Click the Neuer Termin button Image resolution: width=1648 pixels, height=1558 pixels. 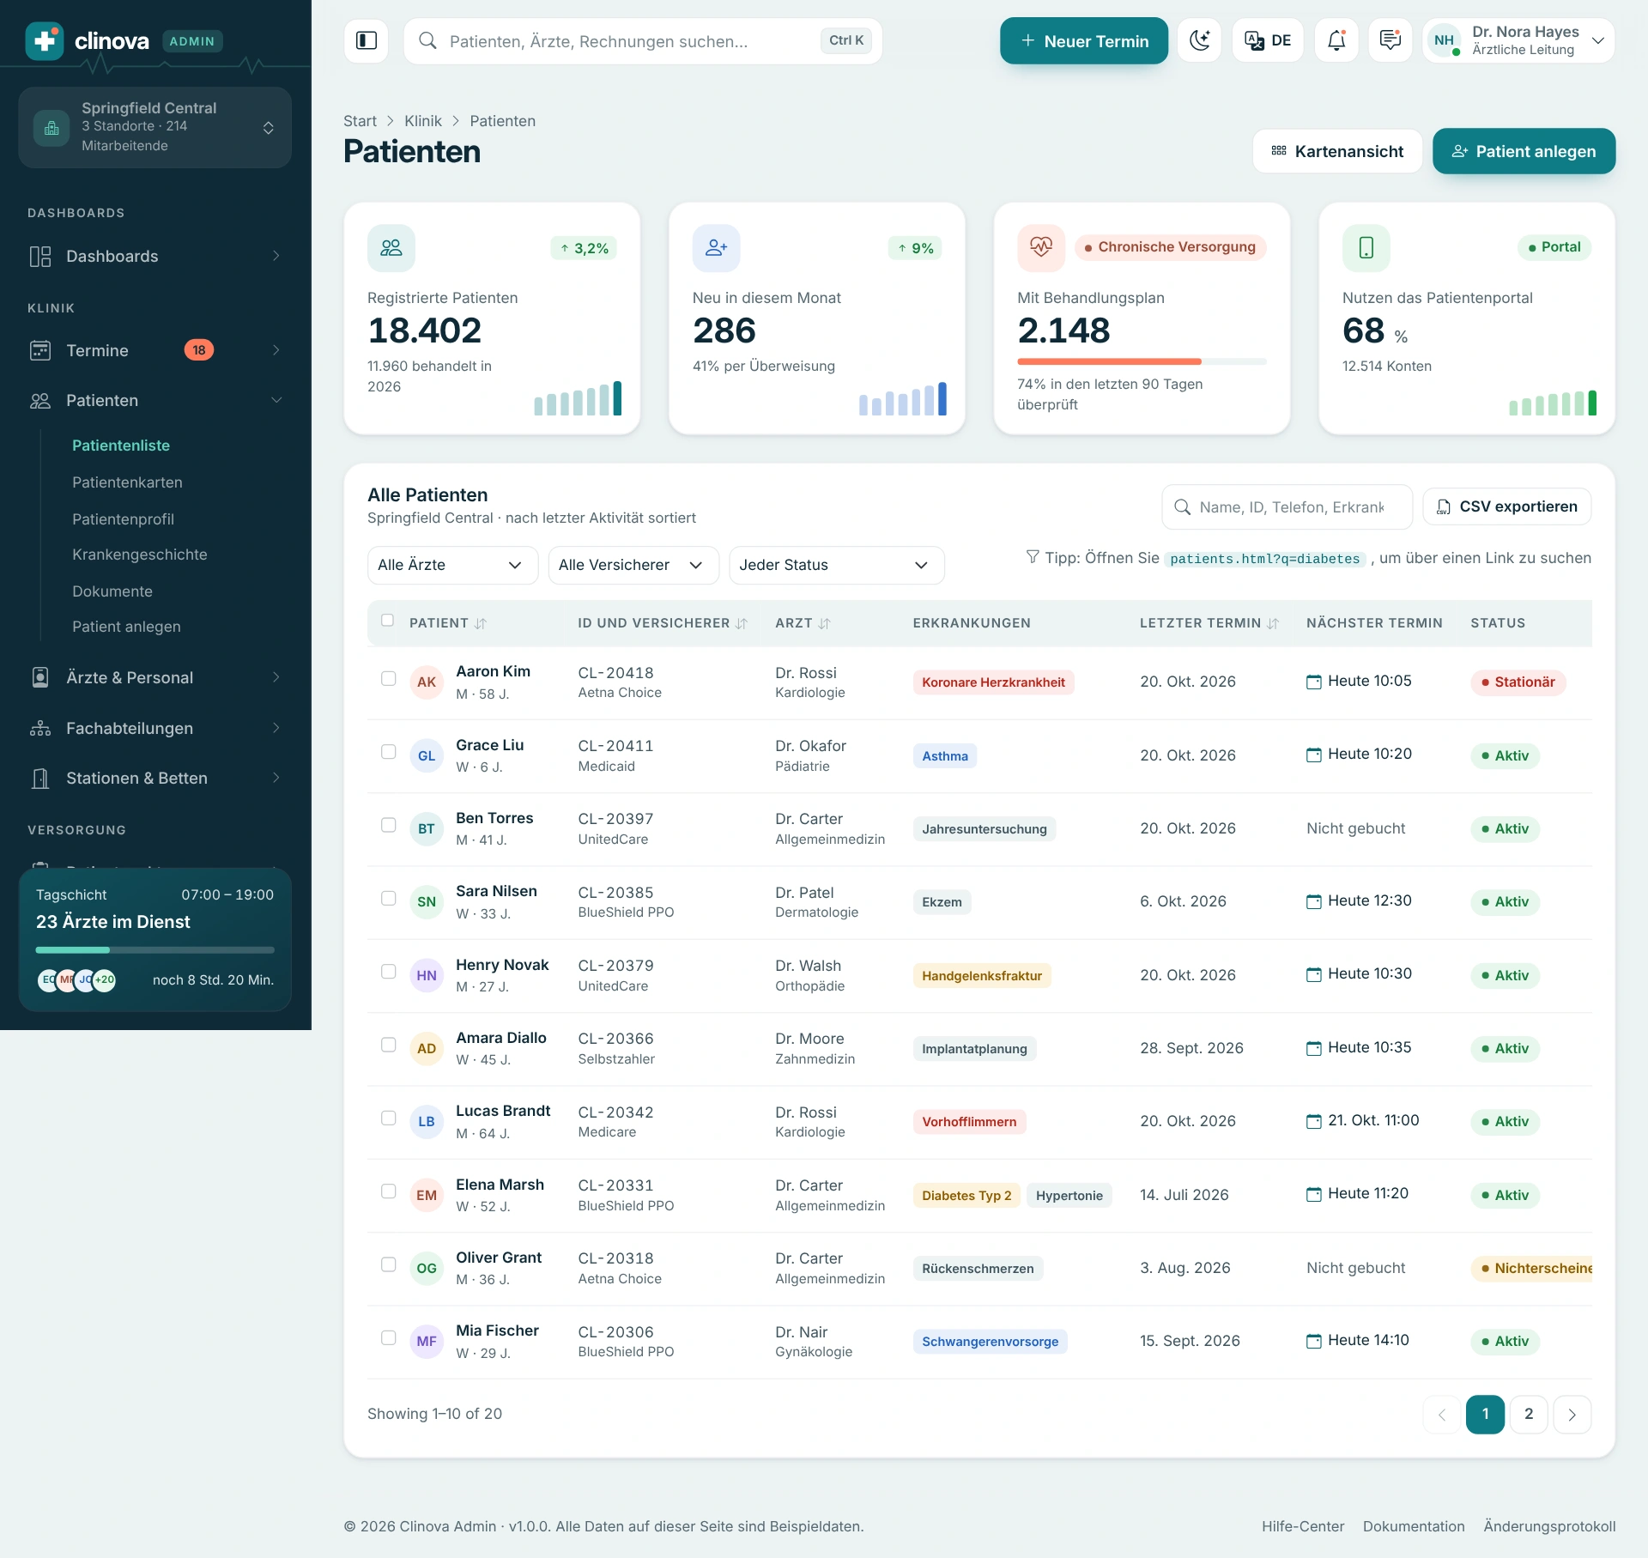tap(1083, 40)
